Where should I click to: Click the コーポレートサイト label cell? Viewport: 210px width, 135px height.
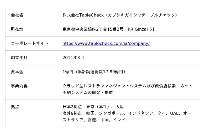coord(29,43)
